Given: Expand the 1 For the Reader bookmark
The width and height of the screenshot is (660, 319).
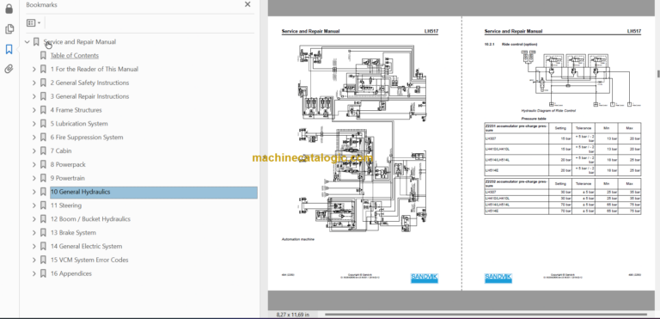Looking at the screenshot, I should pos(34,69).
